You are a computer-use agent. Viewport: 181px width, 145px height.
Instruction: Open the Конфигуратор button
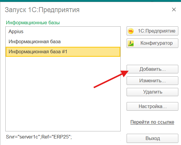click(x=152, y=43)
